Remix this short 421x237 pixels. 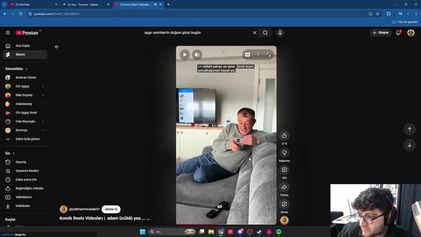pos(284,204)
